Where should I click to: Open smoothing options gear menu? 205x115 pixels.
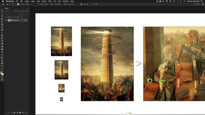[x=81, y=4]
